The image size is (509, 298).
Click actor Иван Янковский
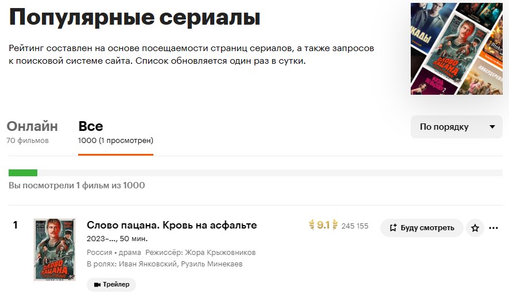click(148, 264)
